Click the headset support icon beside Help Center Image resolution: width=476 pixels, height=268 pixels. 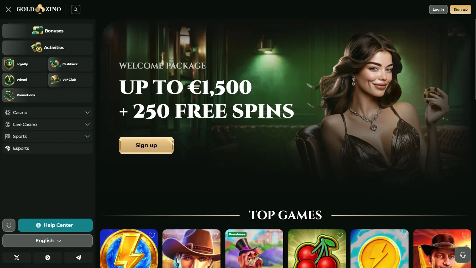[9, 225]
